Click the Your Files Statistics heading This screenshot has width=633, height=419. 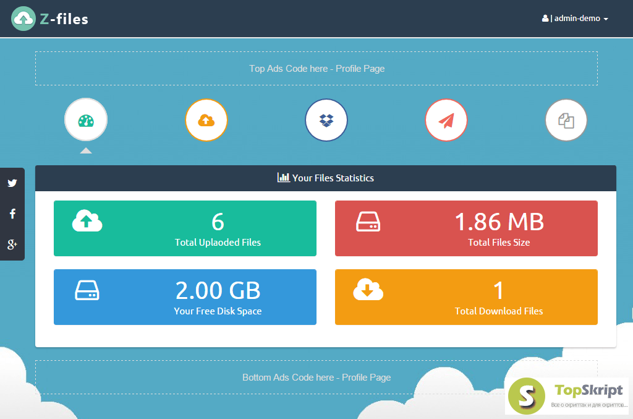[x=333, y=178]
